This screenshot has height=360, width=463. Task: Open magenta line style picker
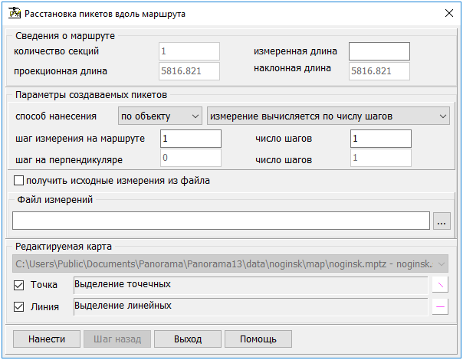[x=441, y=306]
